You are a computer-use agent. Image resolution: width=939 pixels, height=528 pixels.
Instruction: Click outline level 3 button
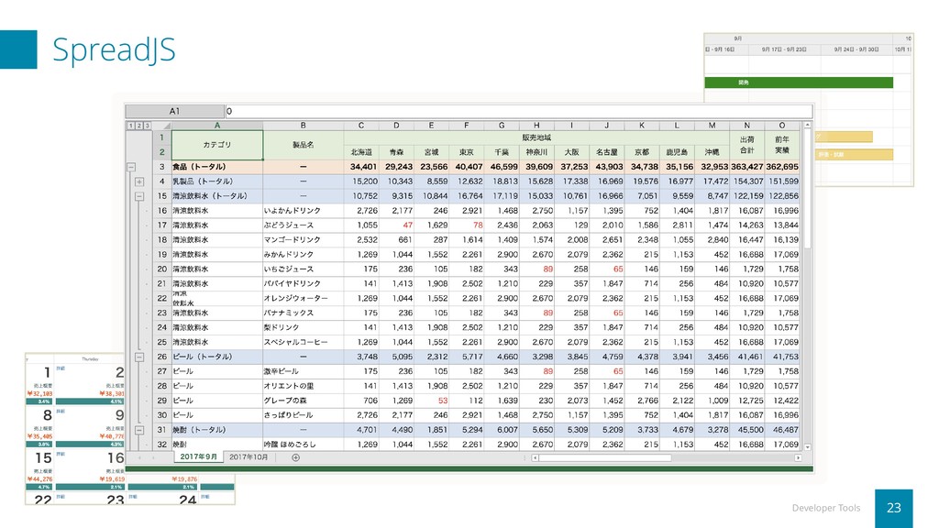click(x=148, y=126)
